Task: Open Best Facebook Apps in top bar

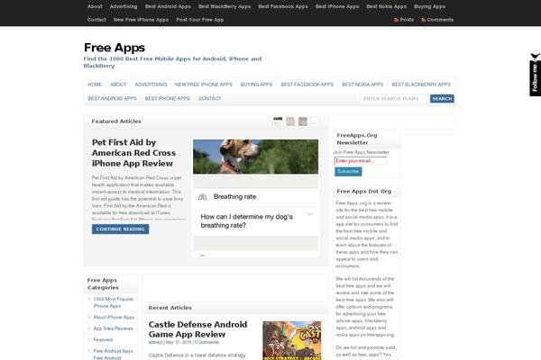Action: click(283, 6)
